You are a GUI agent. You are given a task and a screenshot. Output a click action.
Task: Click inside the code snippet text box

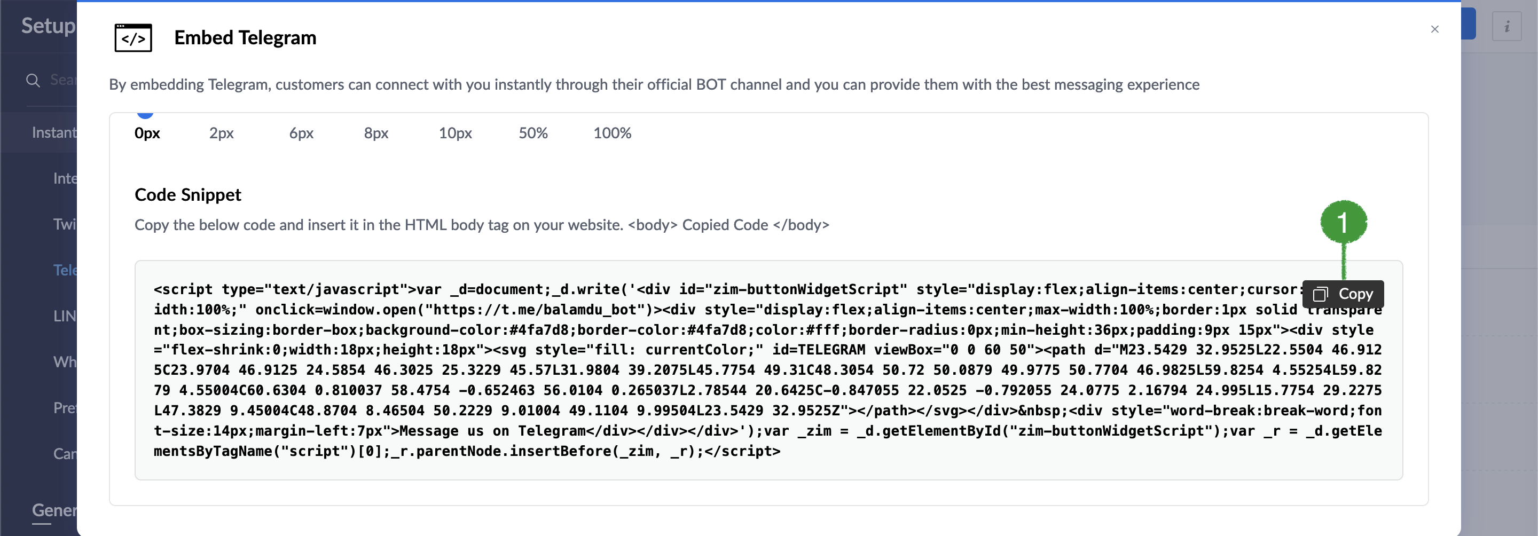click(x=768, y=370)
